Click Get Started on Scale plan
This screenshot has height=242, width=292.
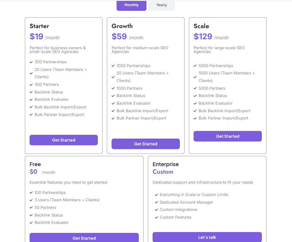pyautogui.click(x=228, y=136)
